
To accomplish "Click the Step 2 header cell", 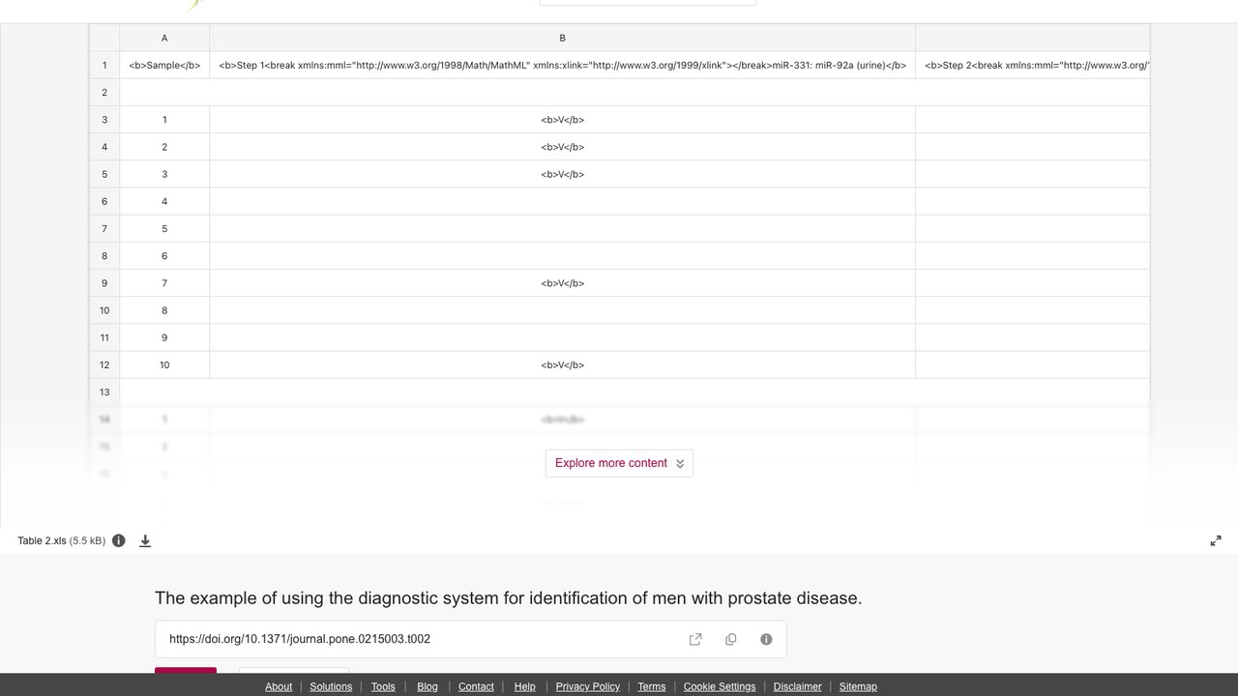I will (x=1032, y=66).
